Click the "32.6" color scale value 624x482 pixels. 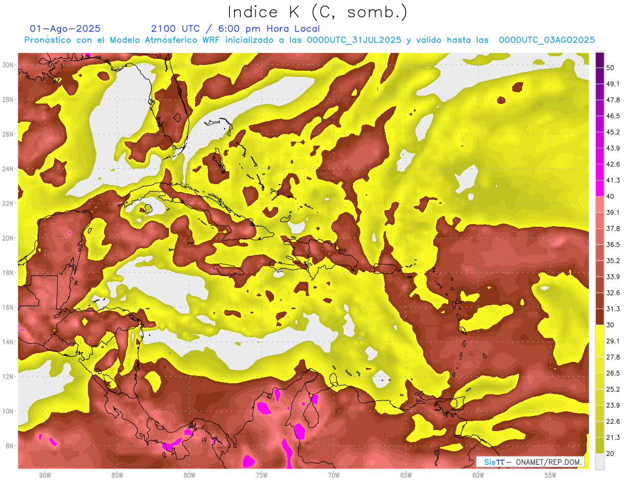[613, 293]
